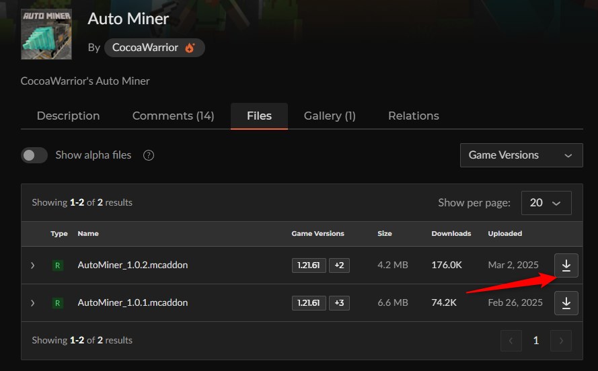Image resolution: width=598 pixels, height=371 pixels.
Task: Download AutoMiner_1.0.2.mcaddon file
Action: pyautogui.click(x=566, y=265)
